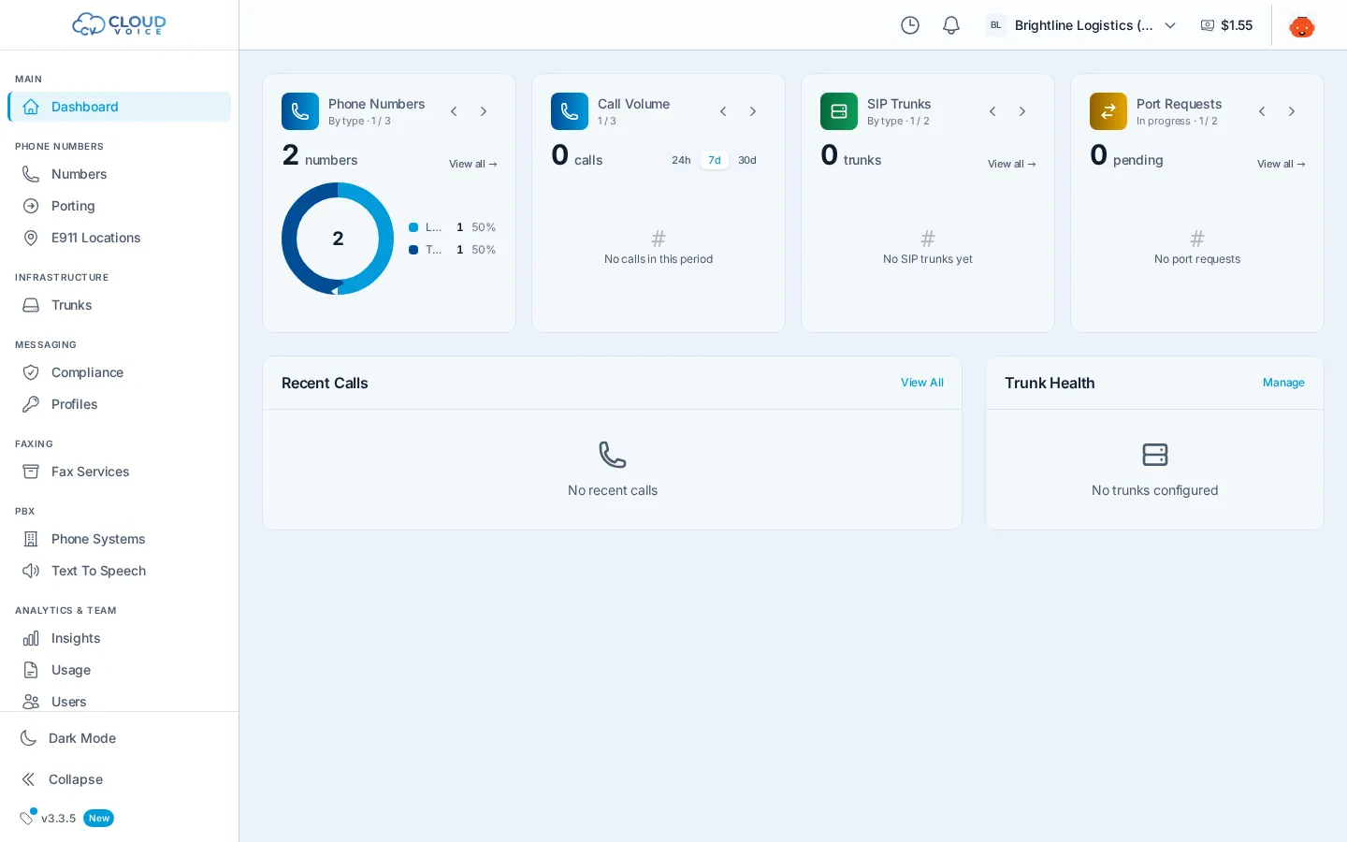This screenshot has width=1347, height=842.
Task: Collapse the sidebar
Action: point(119,779)
